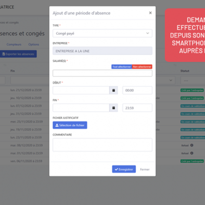Screen dimensions: 205x205
Task: Click the info icon beside first Refusé
Action: coord(192,145)
